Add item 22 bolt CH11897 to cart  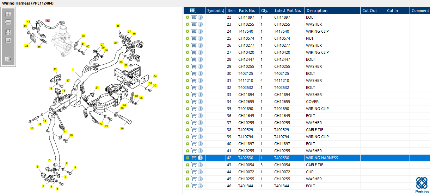tap(194, 17)
